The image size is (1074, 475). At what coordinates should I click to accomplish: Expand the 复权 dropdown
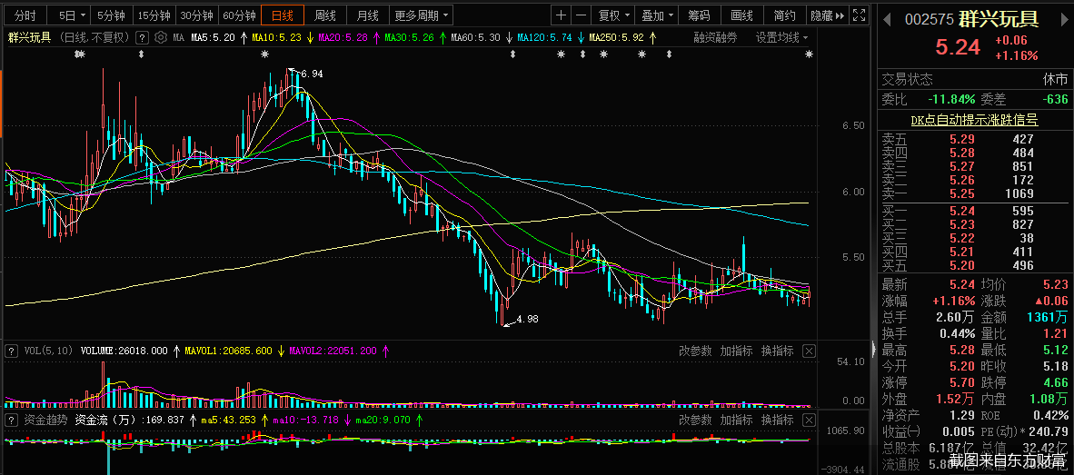[614, 15]
